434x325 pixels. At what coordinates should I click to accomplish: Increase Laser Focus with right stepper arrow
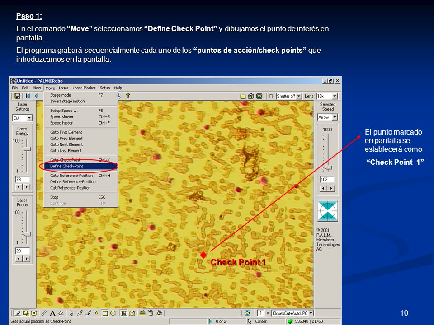click(27, 259)
